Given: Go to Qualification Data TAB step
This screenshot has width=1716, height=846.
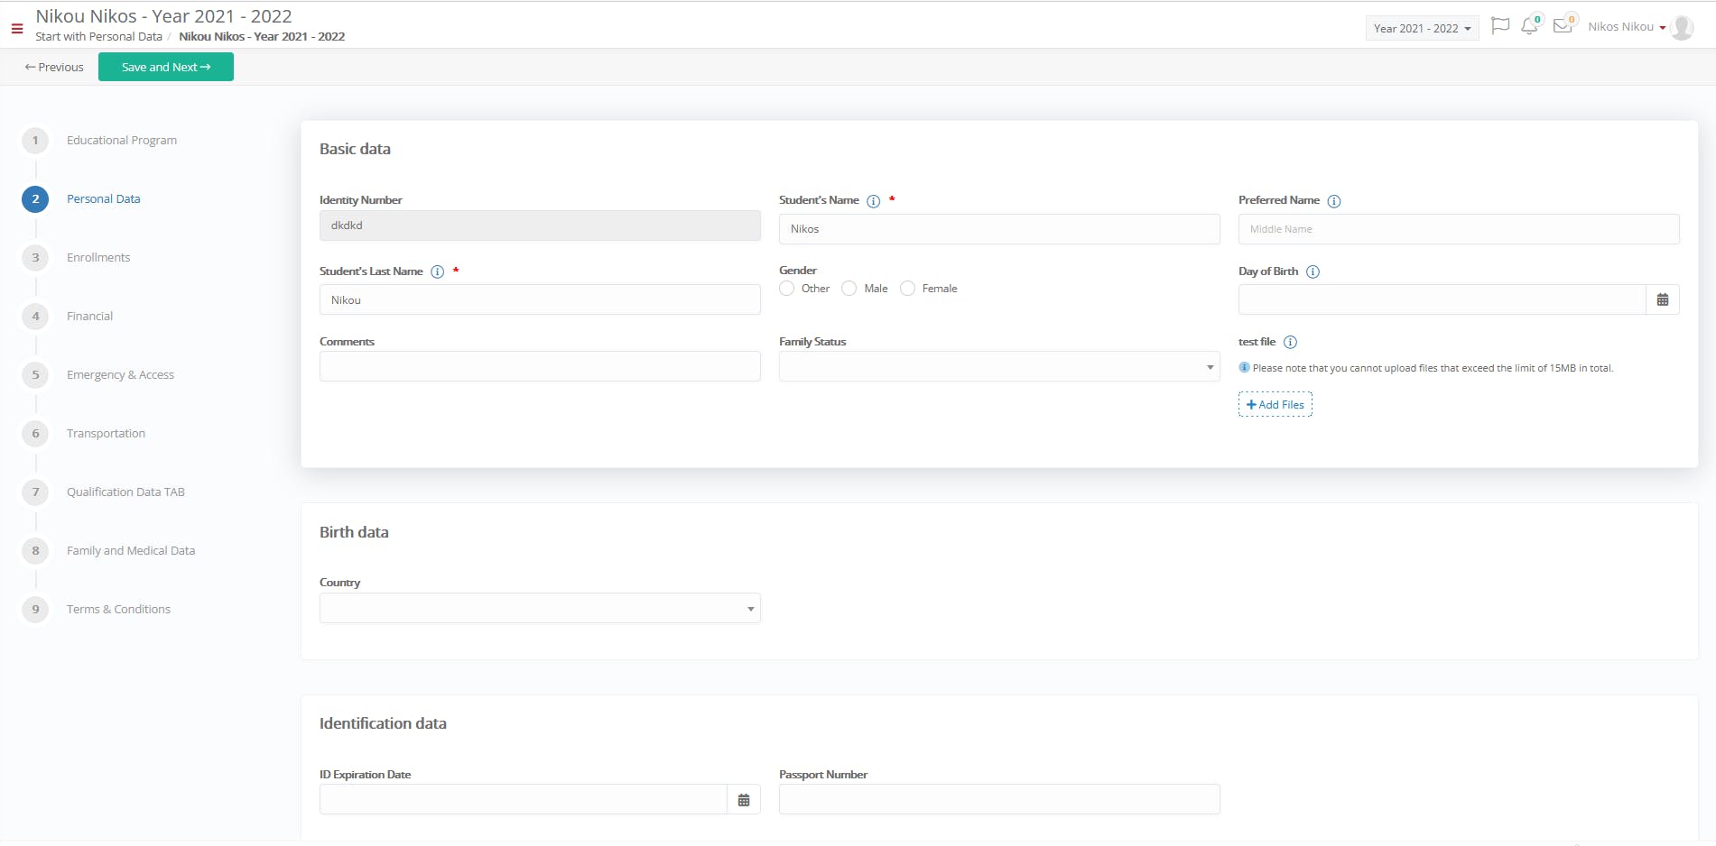Looking at the screenshot, I should [125, 492].
